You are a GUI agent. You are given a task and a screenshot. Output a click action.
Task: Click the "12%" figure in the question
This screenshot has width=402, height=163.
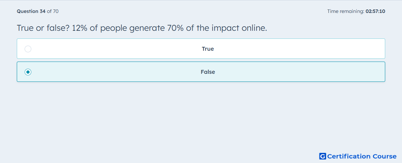click(x=80, y=28)
